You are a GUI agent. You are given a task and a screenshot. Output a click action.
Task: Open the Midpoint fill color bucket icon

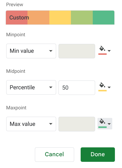click(x=102, y=85)
